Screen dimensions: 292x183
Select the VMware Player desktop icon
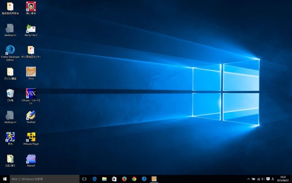pos(31,137)
